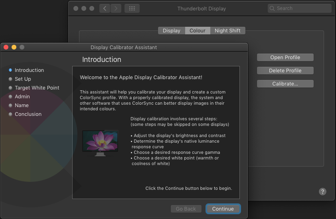This screenshot has width=336, height=219.
Task: Open help with the question mark button
Action: (322, 191)
